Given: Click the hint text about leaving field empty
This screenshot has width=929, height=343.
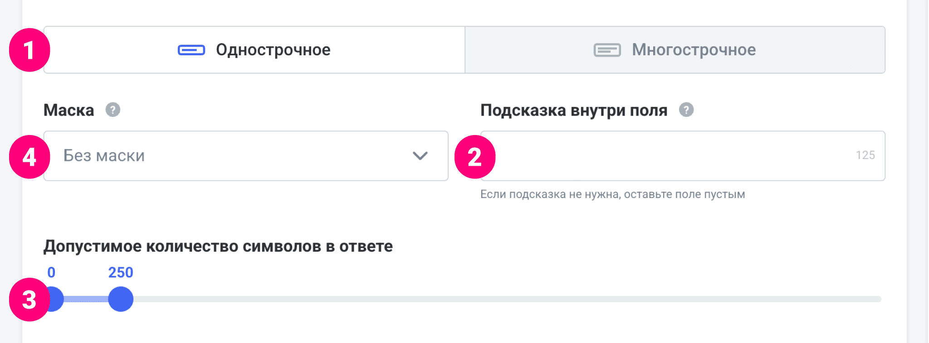Looking at the screenshot, I should tap(612, 194).
